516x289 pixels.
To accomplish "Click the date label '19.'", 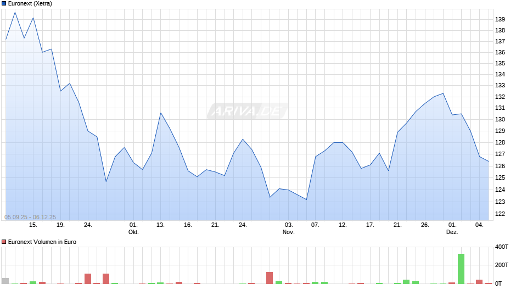I will click(x=60, y=225).
